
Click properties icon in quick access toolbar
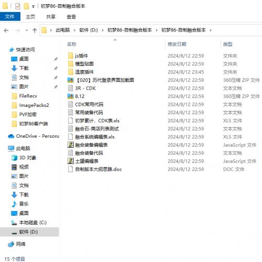click(x=18, y=6)
